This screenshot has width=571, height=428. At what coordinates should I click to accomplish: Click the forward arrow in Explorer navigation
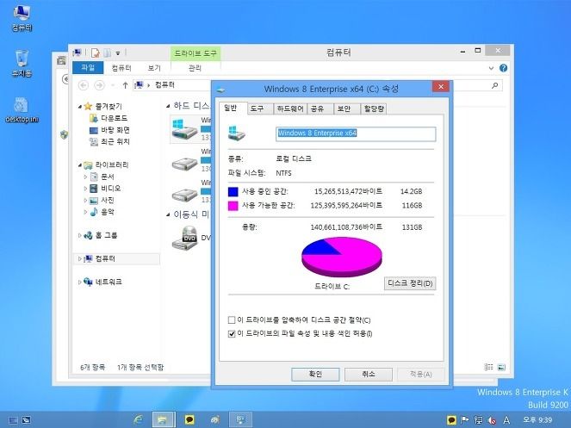pyautogui.click(x=99, y=85)
